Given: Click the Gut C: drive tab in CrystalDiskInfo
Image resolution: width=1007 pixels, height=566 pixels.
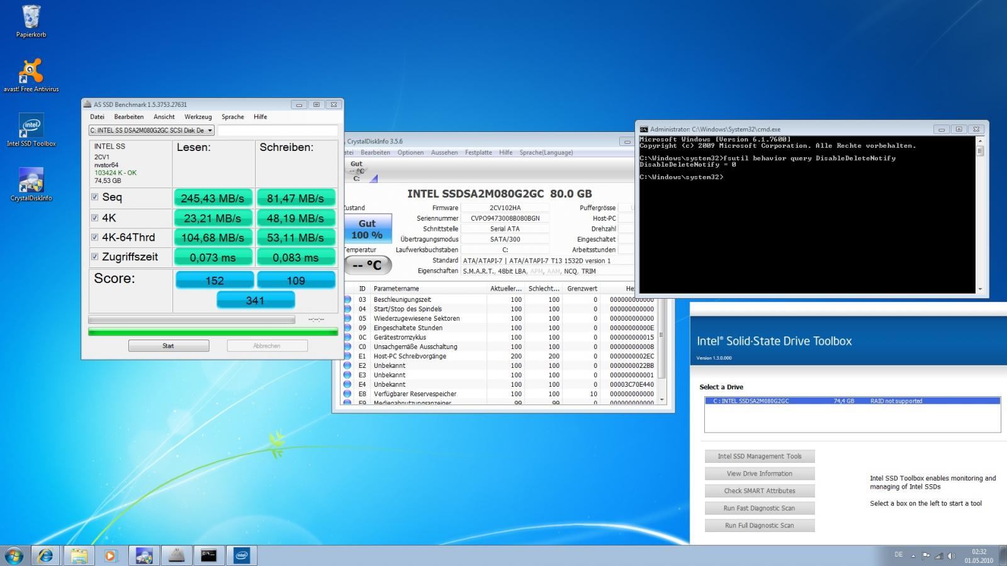Looking at the screenshot, I should [x=357, y=171].
